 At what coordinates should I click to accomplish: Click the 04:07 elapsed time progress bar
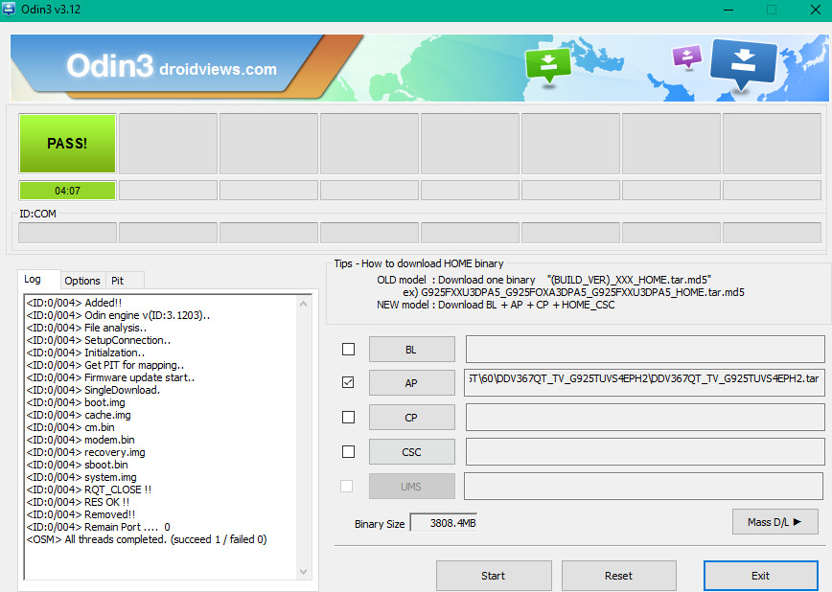(x=67, y=191)
